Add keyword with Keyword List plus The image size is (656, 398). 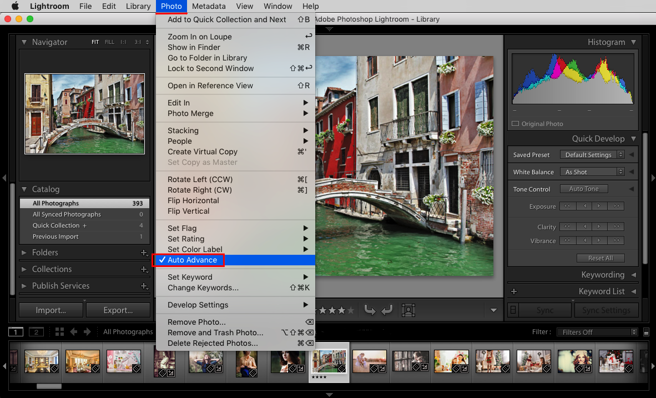(x=514, y=291)
